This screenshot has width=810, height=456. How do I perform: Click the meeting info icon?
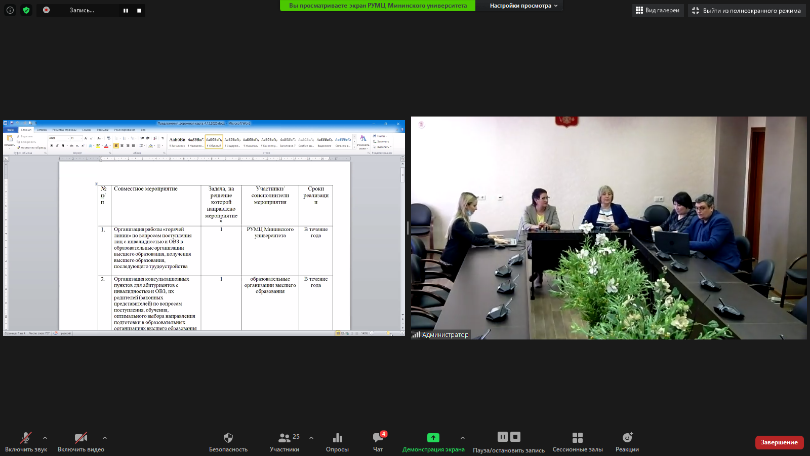tap(10, 10)
